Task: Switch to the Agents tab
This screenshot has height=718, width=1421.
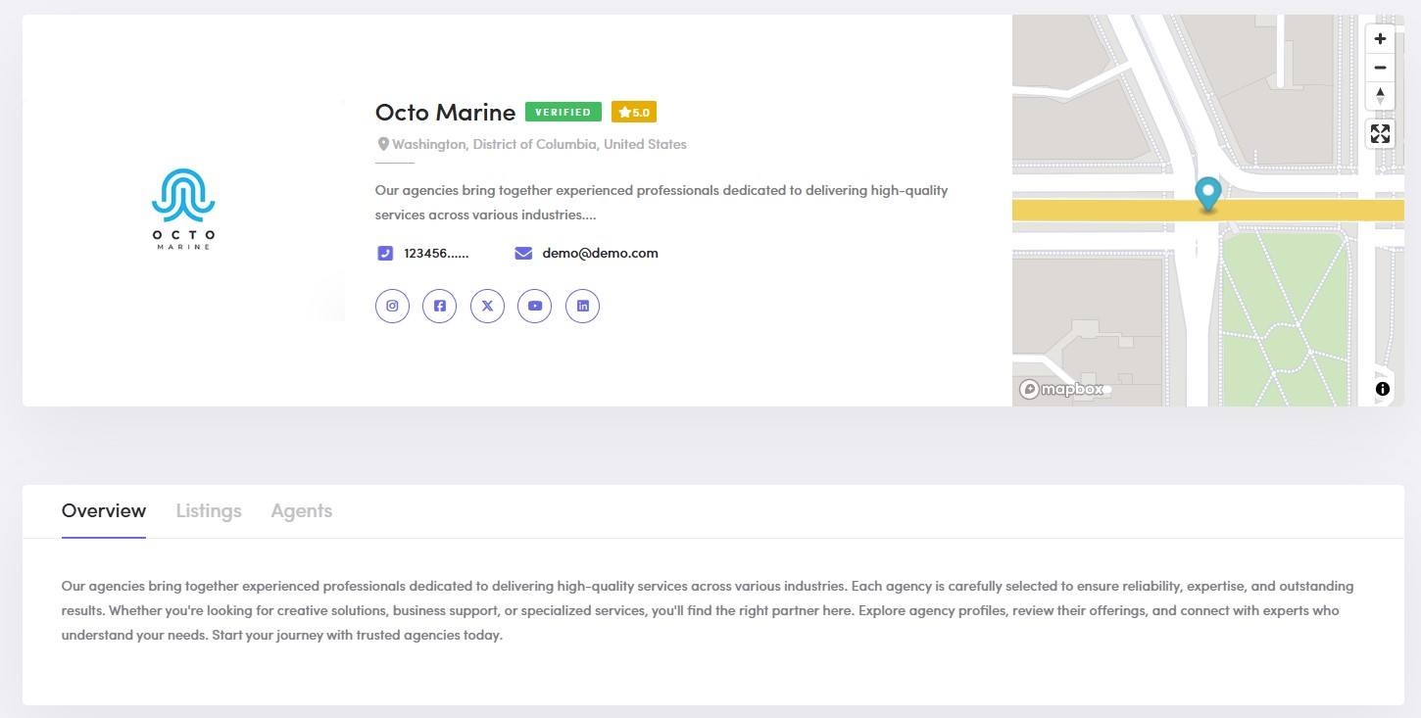Action: coord(302,510)
